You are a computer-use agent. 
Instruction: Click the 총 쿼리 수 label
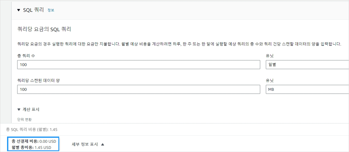[26, 56]
